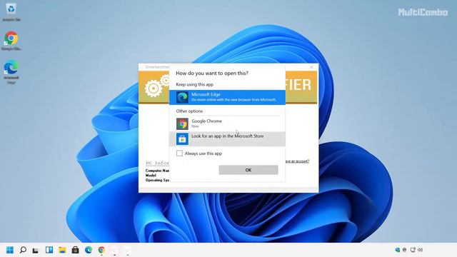Click the Microsoft Store bag icon in dialog
This screenshot has width=457, height=257.
(x=182, y=139)
